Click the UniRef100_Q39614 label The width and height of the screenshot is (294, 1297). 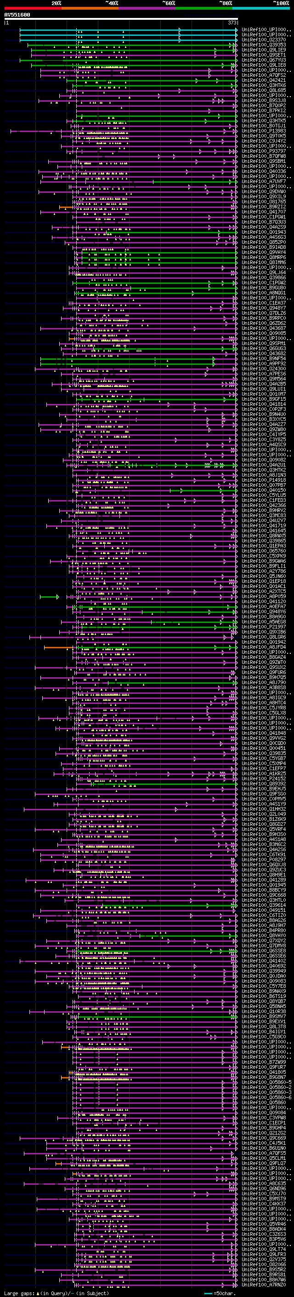(264, 905)
